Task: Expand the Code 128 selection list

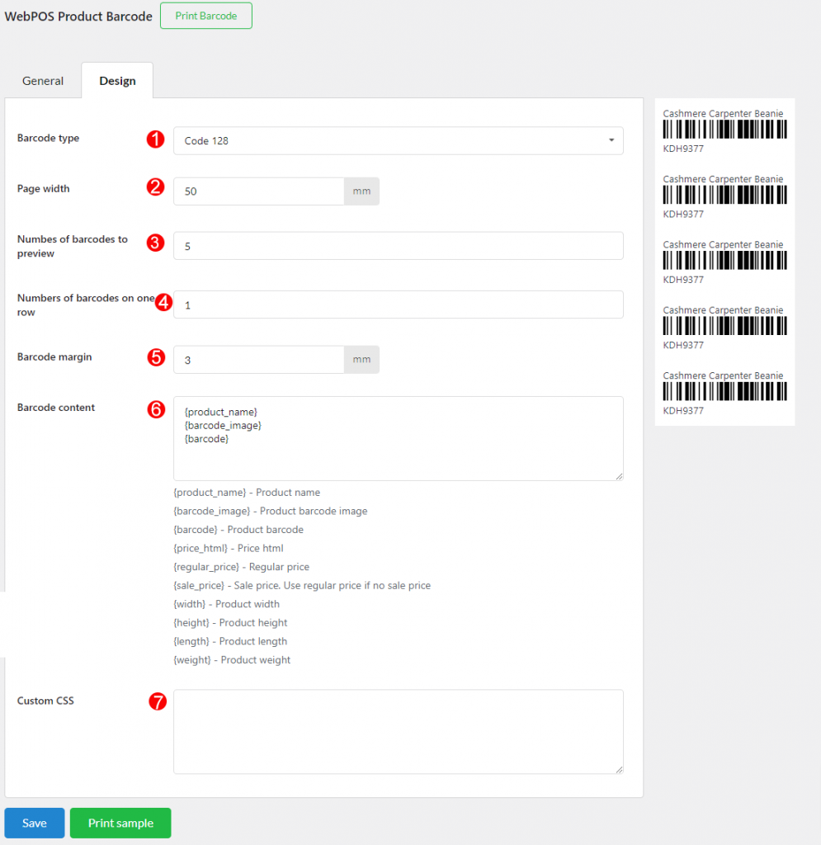Action: [398, 140]
